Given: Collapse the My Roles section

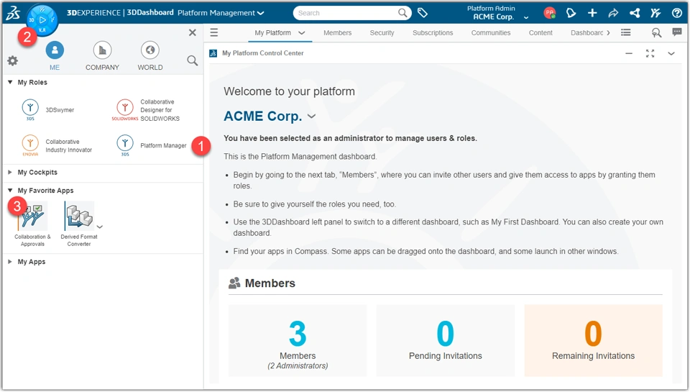Looking at the screenshot, I should 11,82.
